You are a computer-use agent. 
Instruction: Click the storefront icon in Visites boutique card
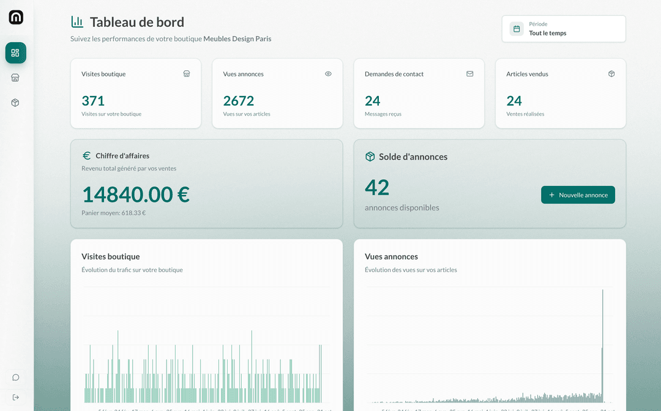tap(187, 74)
